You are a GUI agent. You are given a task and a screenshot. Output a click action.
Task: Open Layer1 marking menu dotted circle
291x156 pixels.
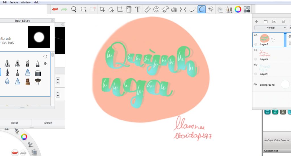point(273,40)
